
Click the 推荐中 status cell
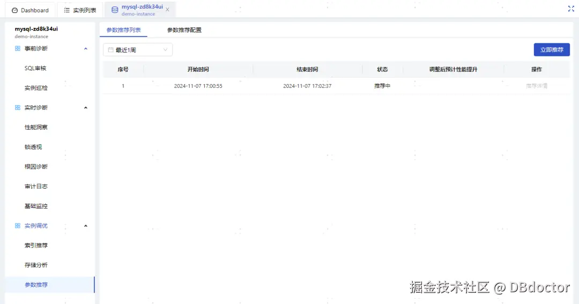(382, 86)
